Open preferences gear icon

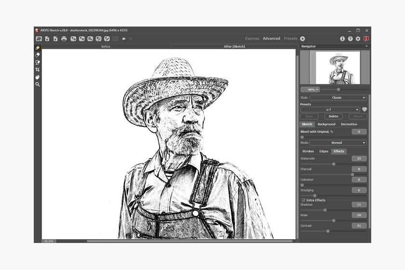click(358, 39)
